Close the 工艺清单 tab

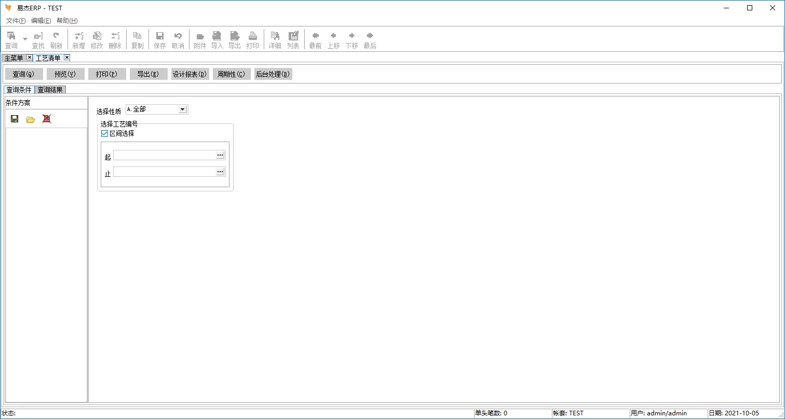67,58
